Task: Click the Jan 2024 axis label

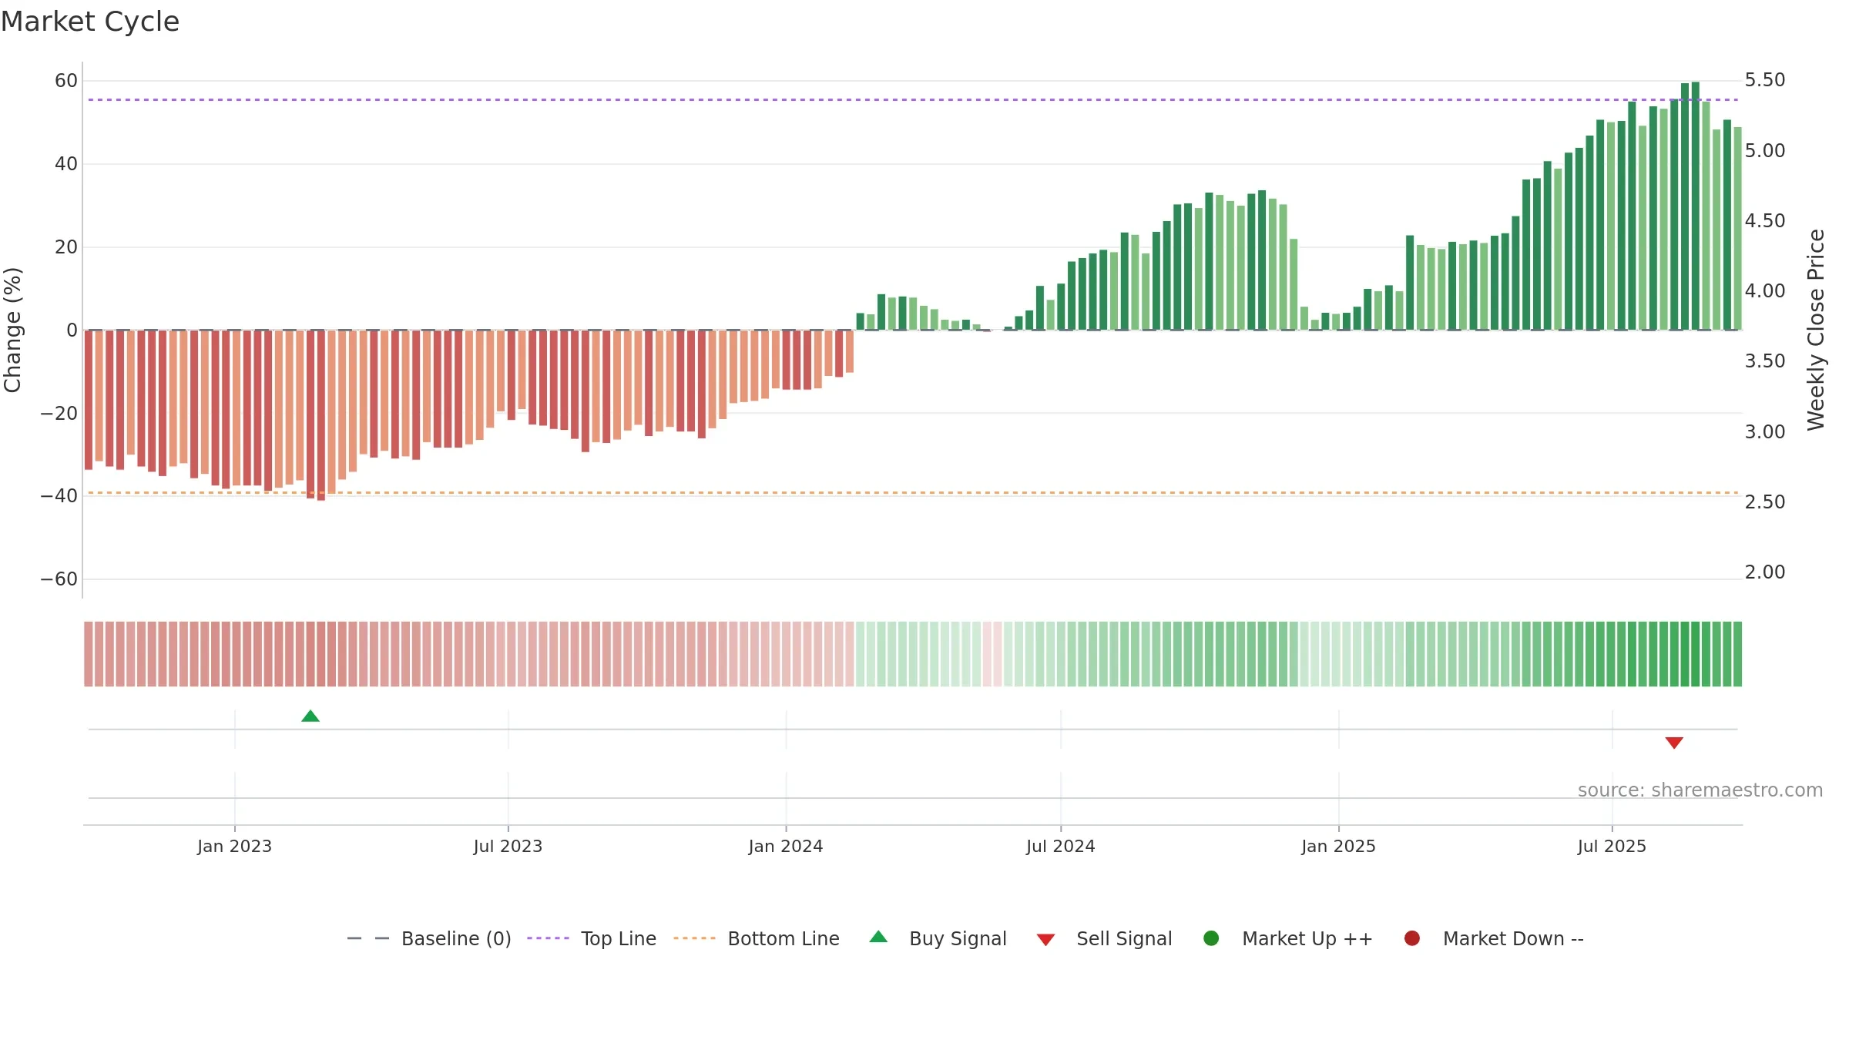Action: [786, 847]
